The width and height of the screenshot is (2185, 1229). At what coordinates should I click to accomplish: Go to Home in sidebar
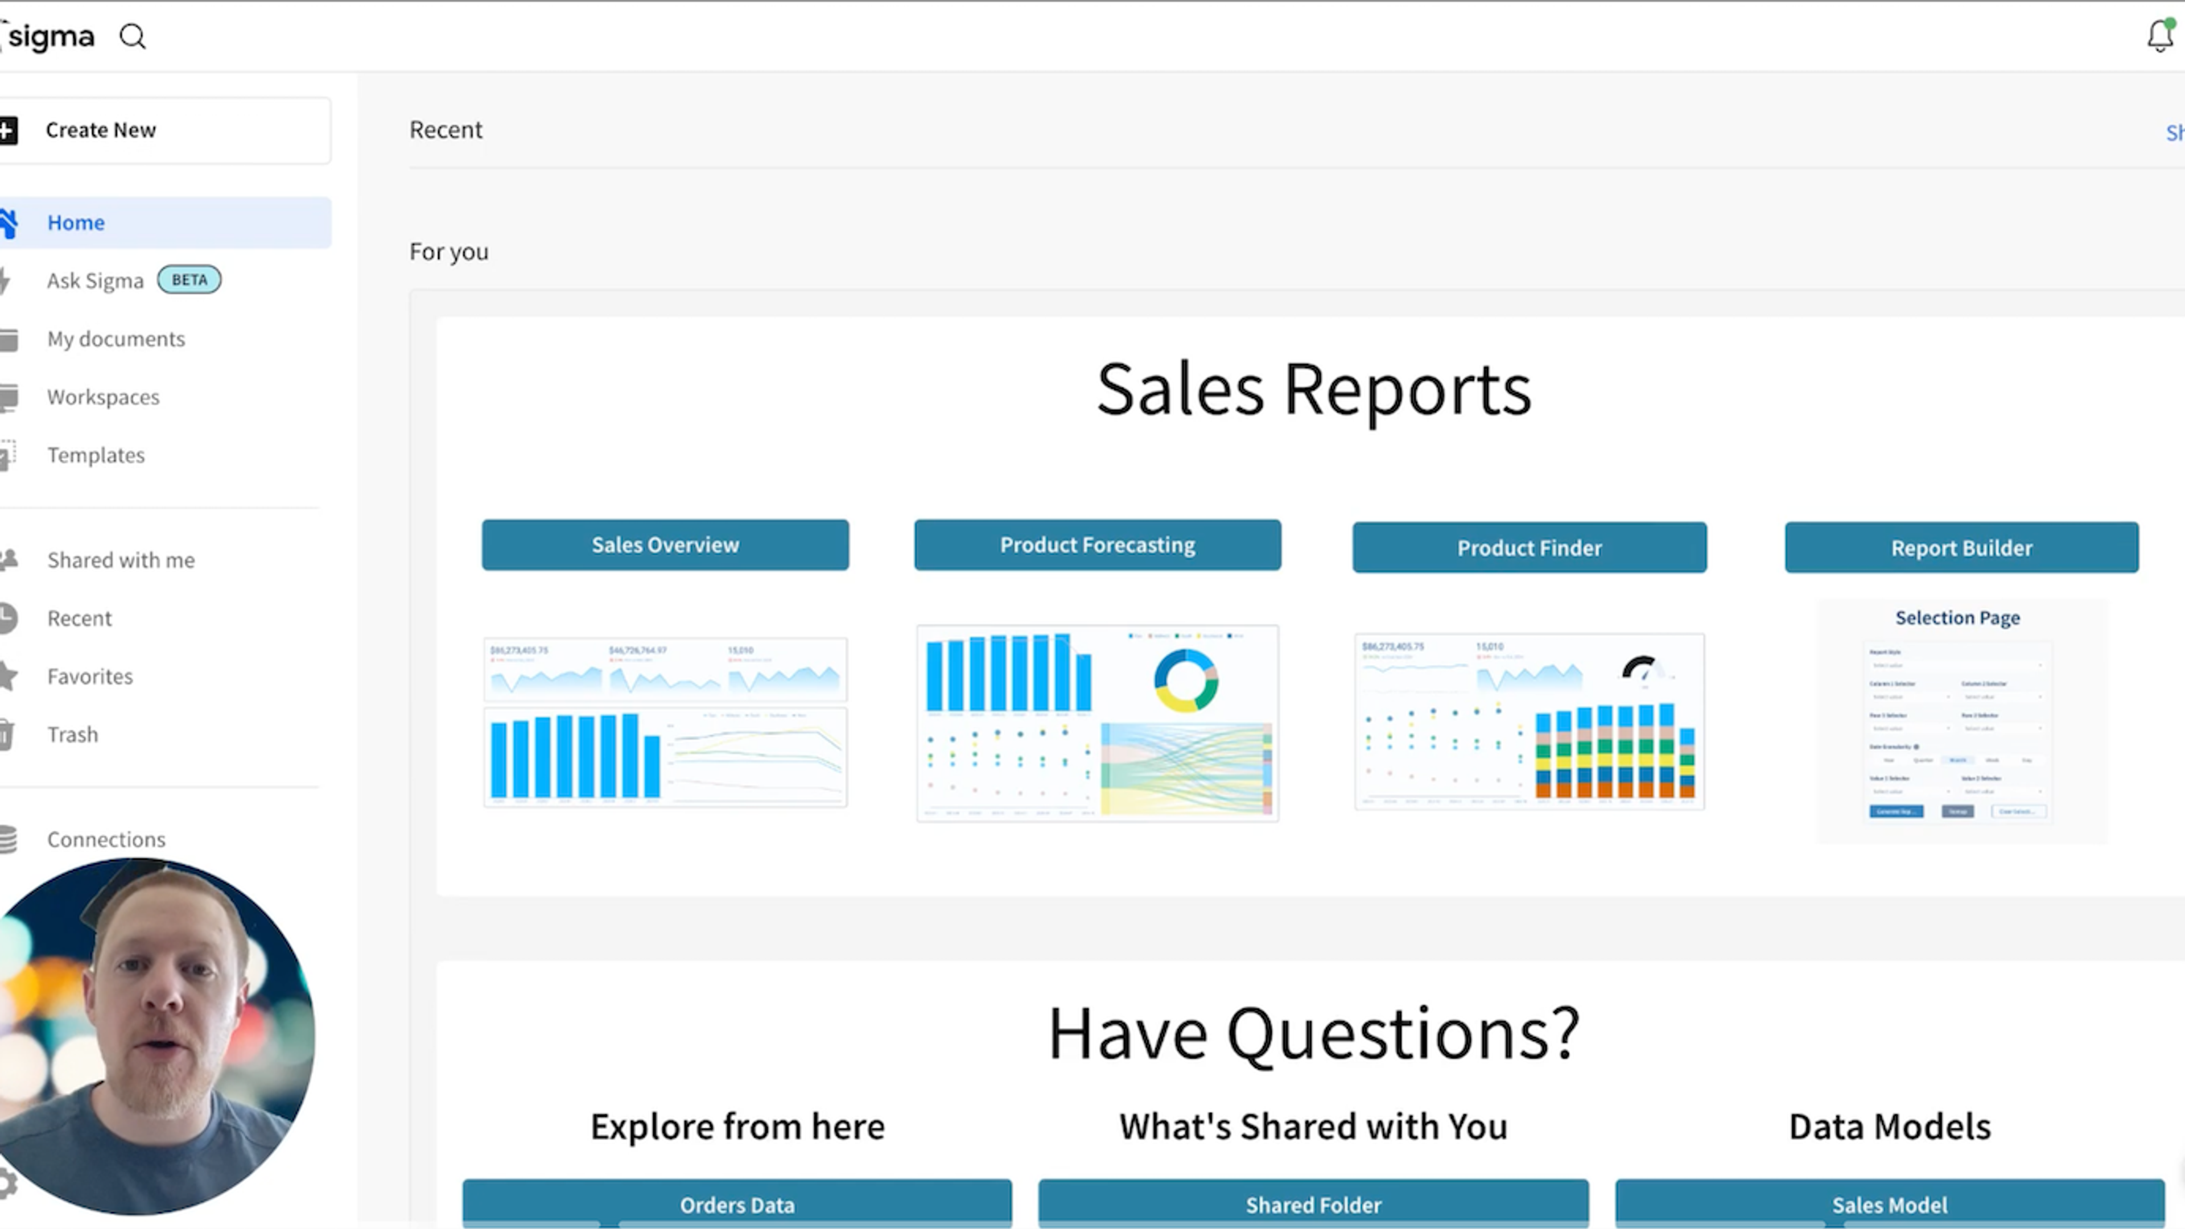click(x=164, y=222)
